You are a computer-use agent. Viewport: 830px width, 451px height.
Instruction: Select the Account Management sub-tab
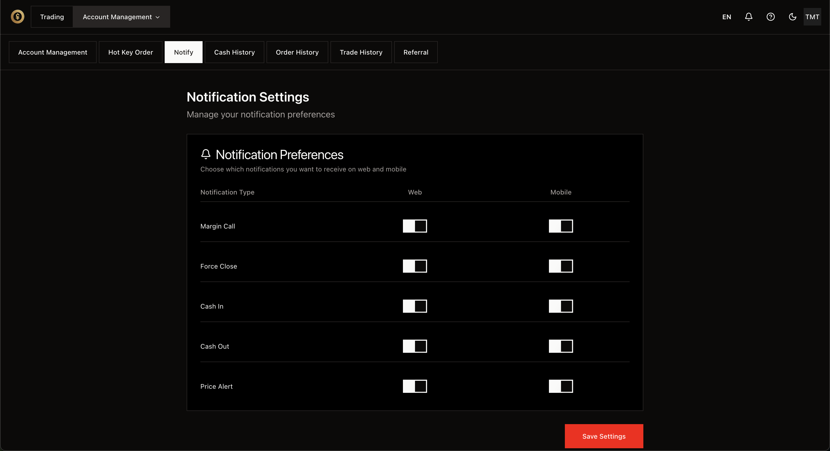pos(52,52)
